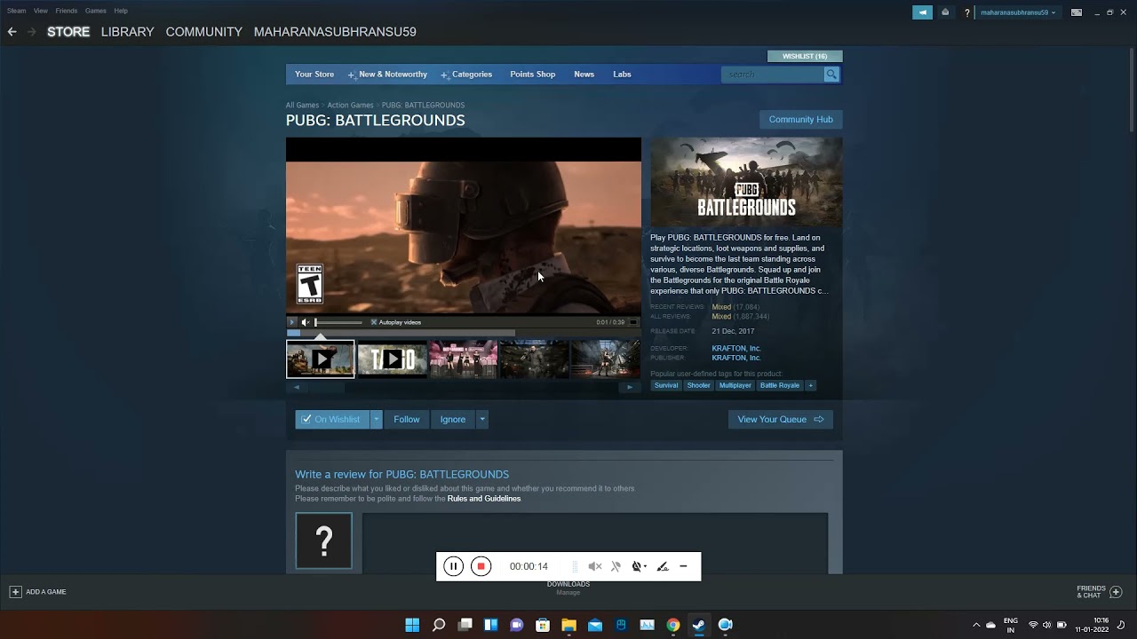Open Google Chrome from taskbar
Image resolution: width=1137 pixels, height=639 pixels.
pos(673,625)
